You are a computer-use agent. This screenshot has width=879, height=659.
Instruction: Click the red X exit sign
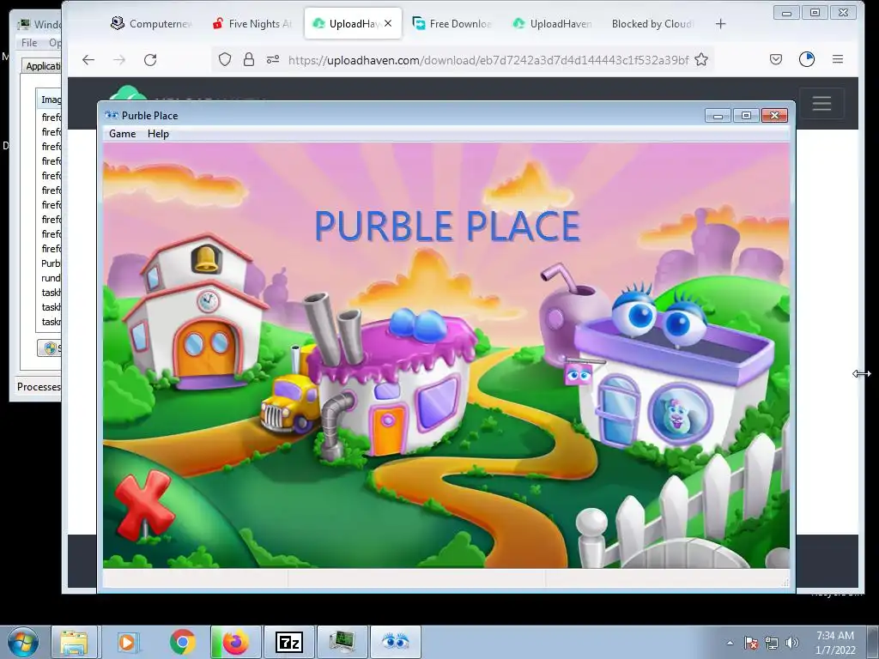point(144,505)
